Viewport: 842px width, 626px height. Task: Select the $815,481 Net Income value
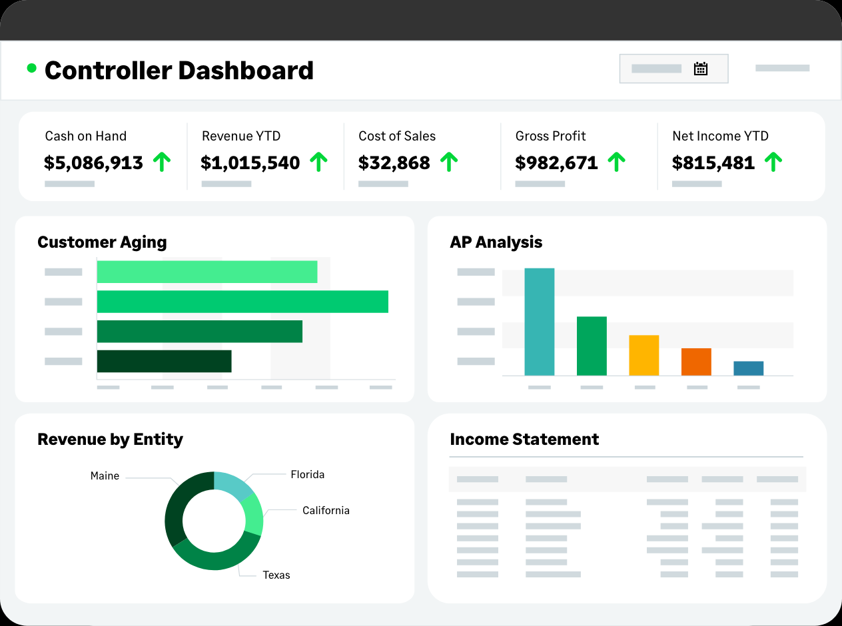pos(713,162)
